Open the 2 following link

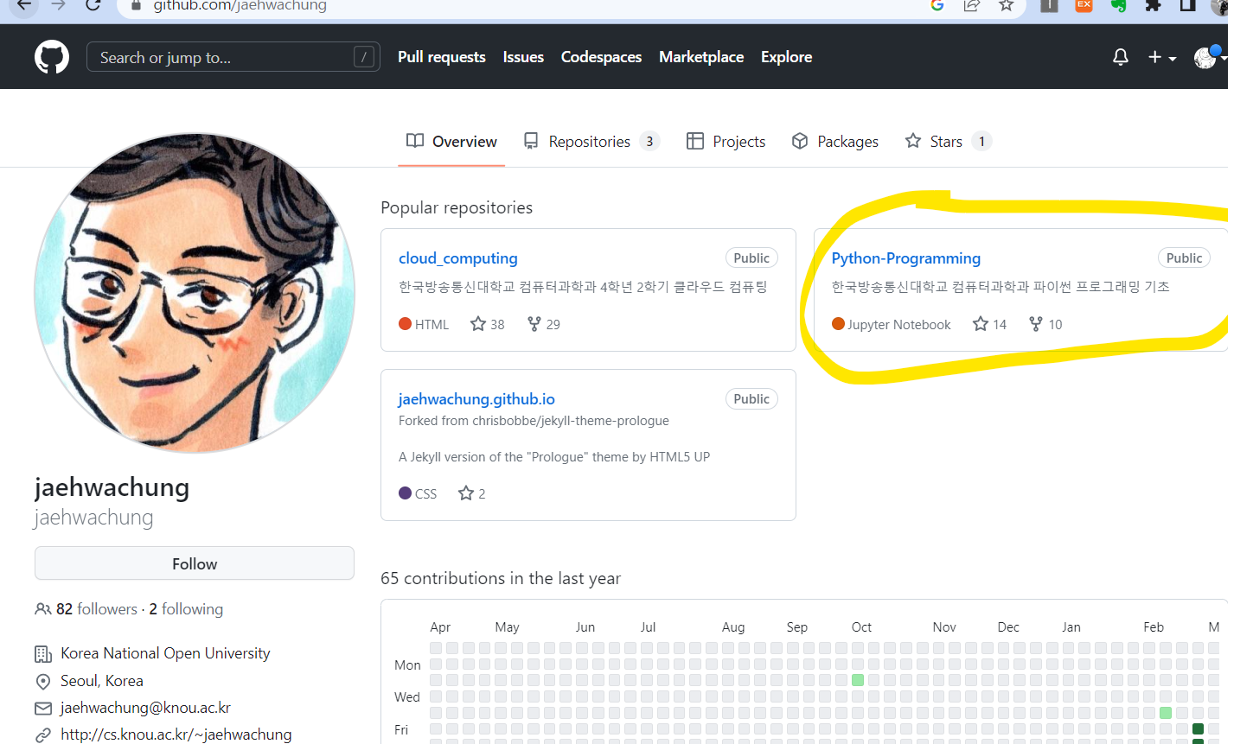click(186, 609)
